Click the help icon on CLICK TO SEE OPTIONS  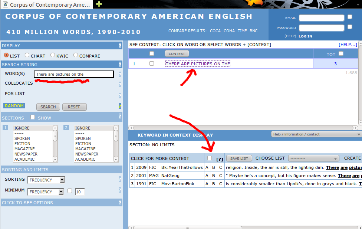(120, 203)
